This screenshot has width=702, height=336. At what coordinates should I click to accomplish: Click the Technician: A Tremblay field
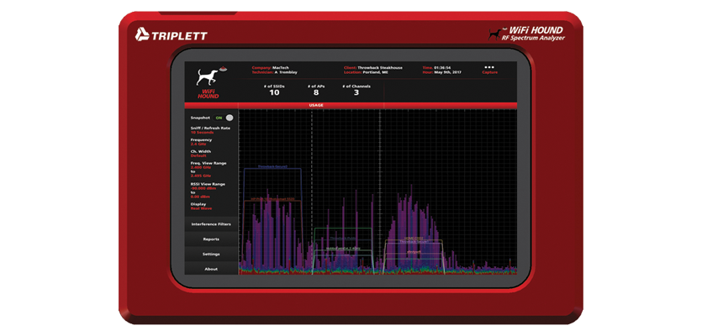[x=274, y=72]
